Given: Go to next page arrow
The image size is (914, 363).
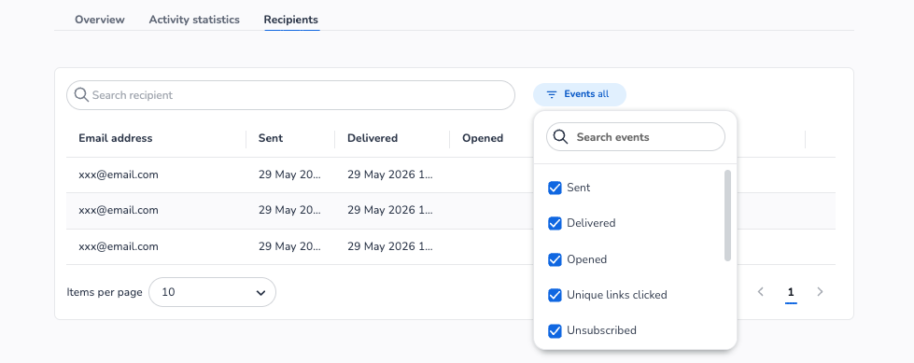Looking at the screenshot, I should (x=820, y=292).
